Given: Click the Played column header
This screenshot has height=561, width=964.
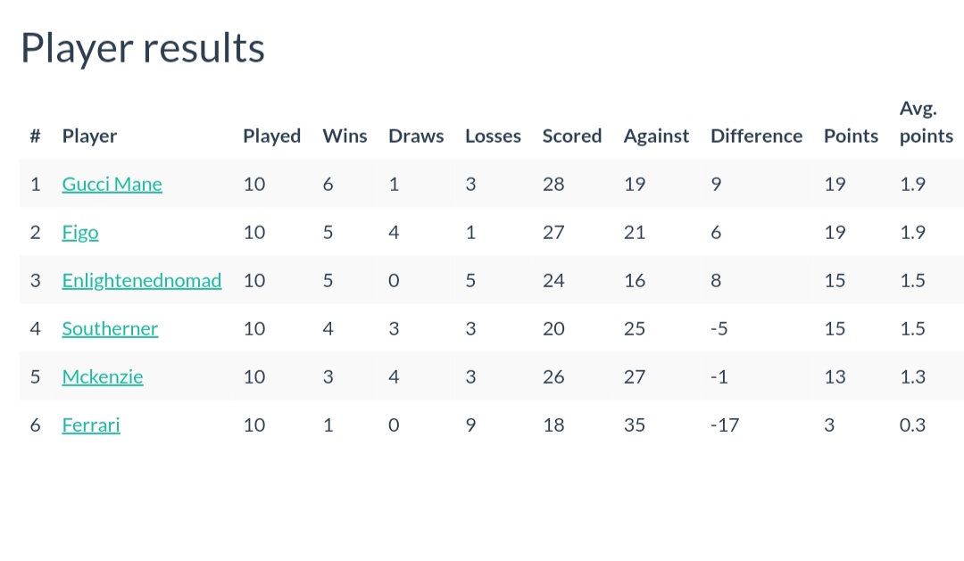Looking at the screenshot, I should (x=271, y=136).
